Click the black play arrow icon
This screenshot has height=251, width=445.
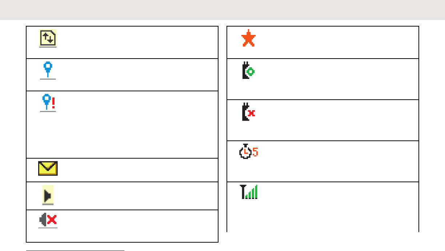[48, 195]
